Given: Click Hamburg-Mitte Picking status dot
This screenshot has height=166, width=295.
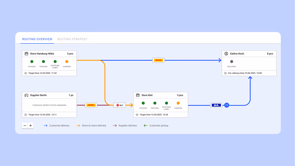Looking at the screenshot, I should coord(32,62).
